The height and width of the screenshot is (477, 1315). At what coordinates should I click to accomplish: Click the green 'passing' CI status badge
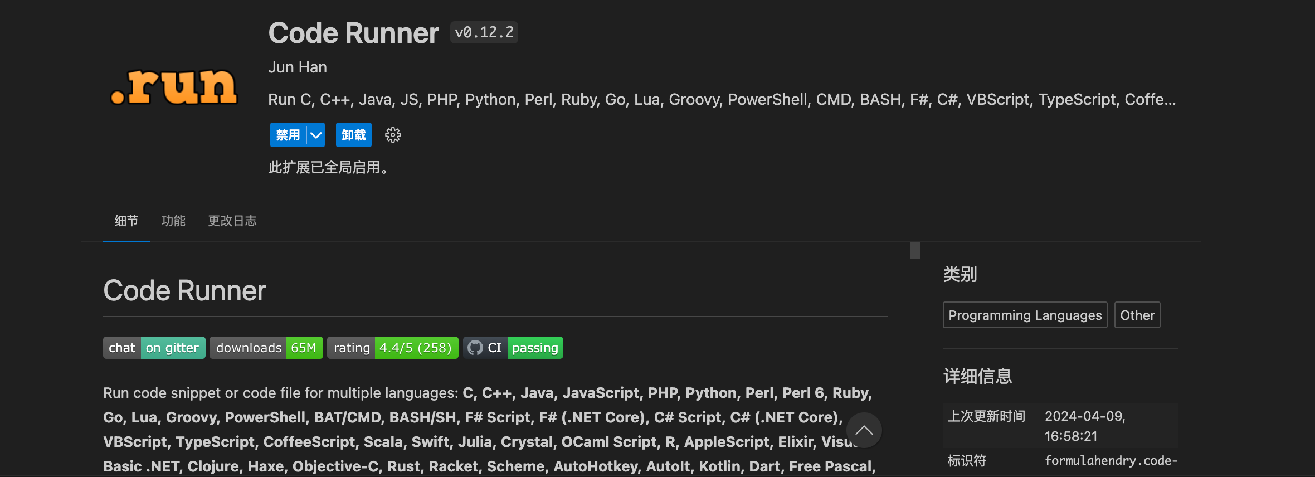coord(535,347)
